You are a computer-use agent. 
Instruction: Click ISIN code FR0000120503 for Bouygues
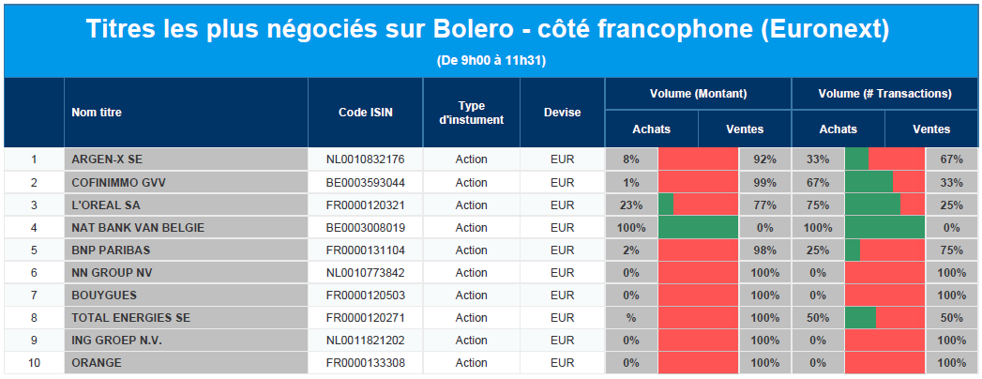[366, 295]
